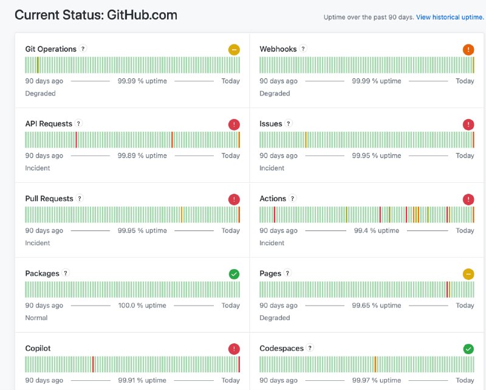Image resolution: width=486 pixels, height=390 pixels.
Task: Open the help tooltip for Actions
Action: pyautogui.click(x=292, y=198)
